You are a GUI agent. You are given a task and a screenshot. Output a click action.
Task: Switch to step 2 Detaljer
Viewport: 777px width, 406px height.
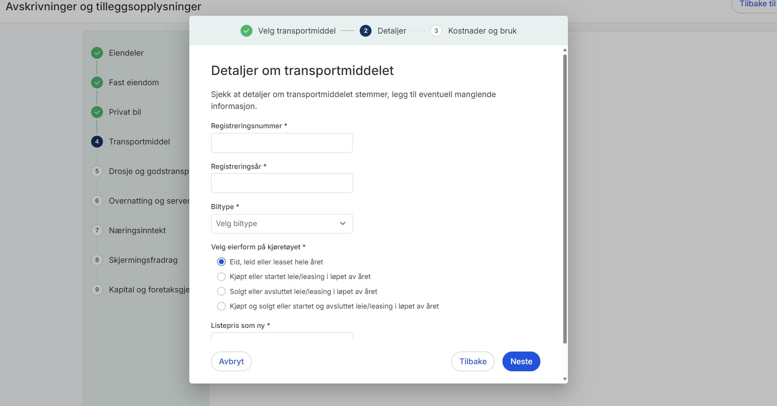coord(365,30)
